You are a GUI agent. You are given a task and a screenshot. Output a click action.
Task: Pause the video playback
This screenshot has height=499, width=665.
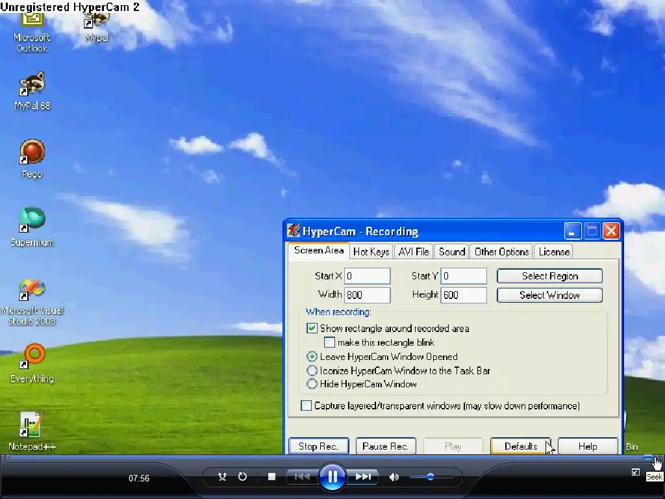[332, 477]
